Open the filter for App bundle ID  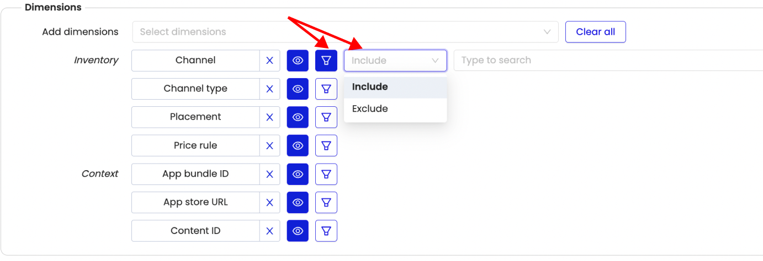click(x=326, y=174)
